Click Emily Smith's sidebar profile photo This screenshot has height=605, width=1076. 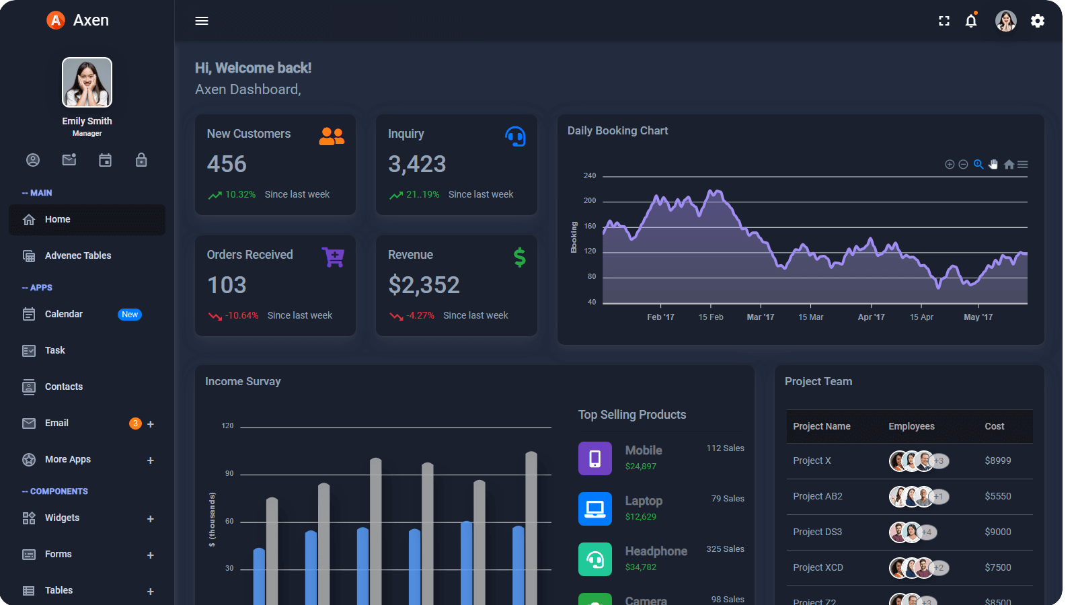(87, 82)
